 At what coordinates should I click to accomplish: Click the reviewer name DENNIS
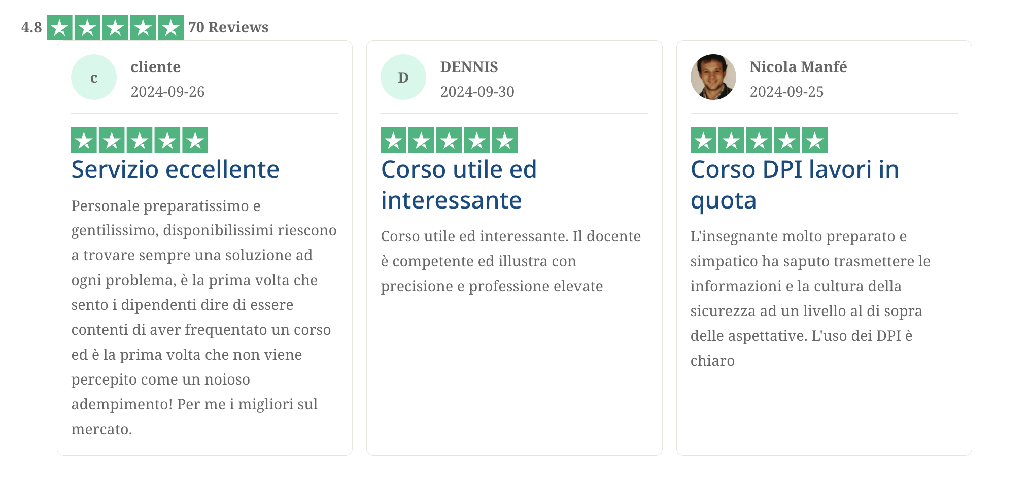click(x=469, y=67)
